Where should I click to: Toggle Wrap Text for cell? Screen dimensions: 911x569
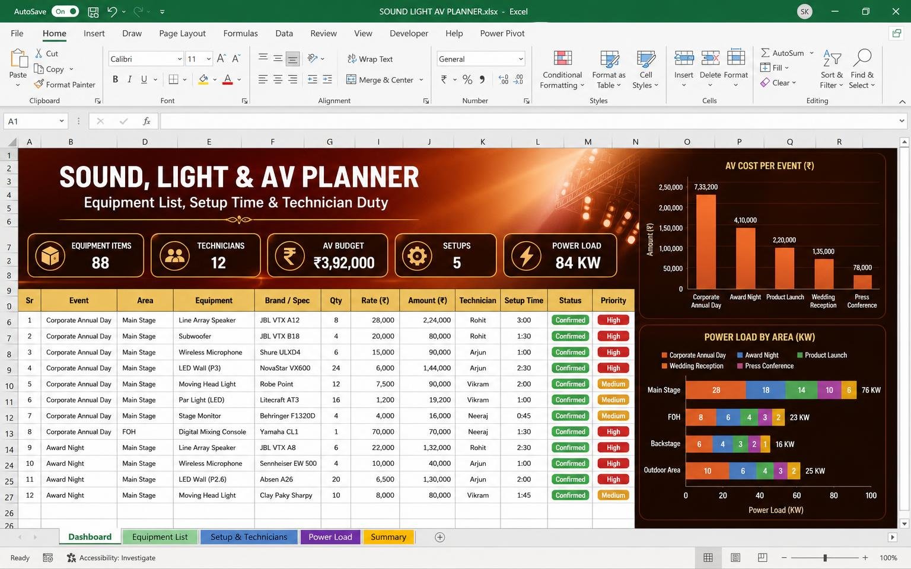pyautogui.click(x=370, y=59)
